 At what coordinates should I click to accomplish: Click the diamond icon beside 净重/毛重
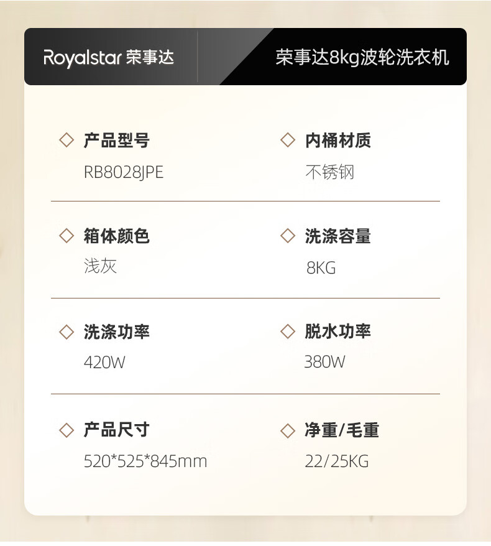point(287,430)
